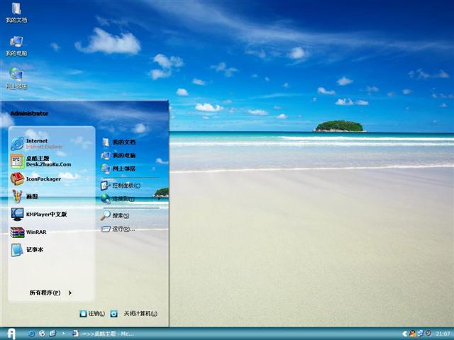Open 画图 (Paint) in the Start menu
The image size is (454, 340).
coord(32,196)
